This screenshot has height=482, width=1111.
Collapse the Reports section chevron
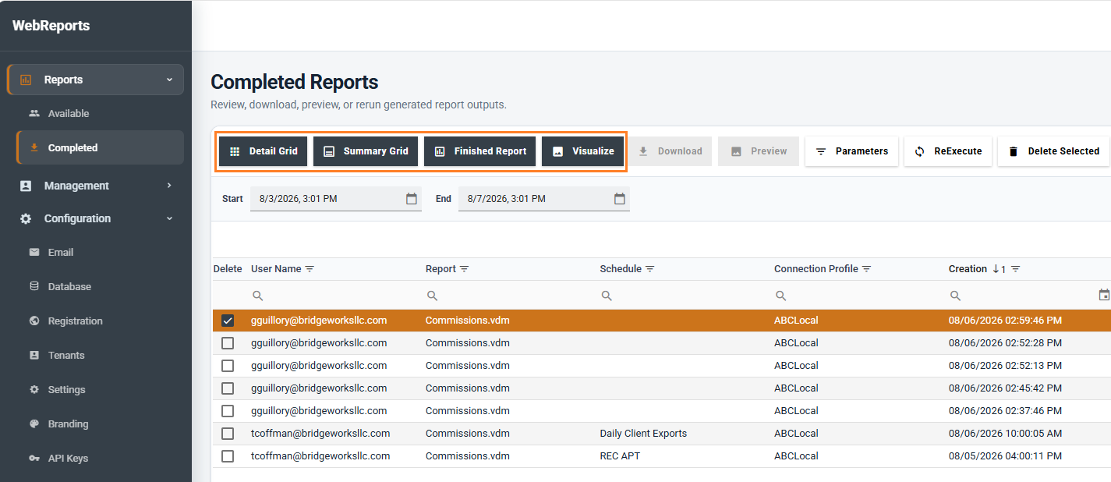click(x=169, y=80)
